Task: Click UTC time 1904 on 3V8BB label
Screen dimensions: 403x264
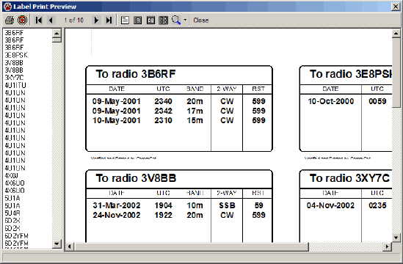Action: click(x=163, y=205)
